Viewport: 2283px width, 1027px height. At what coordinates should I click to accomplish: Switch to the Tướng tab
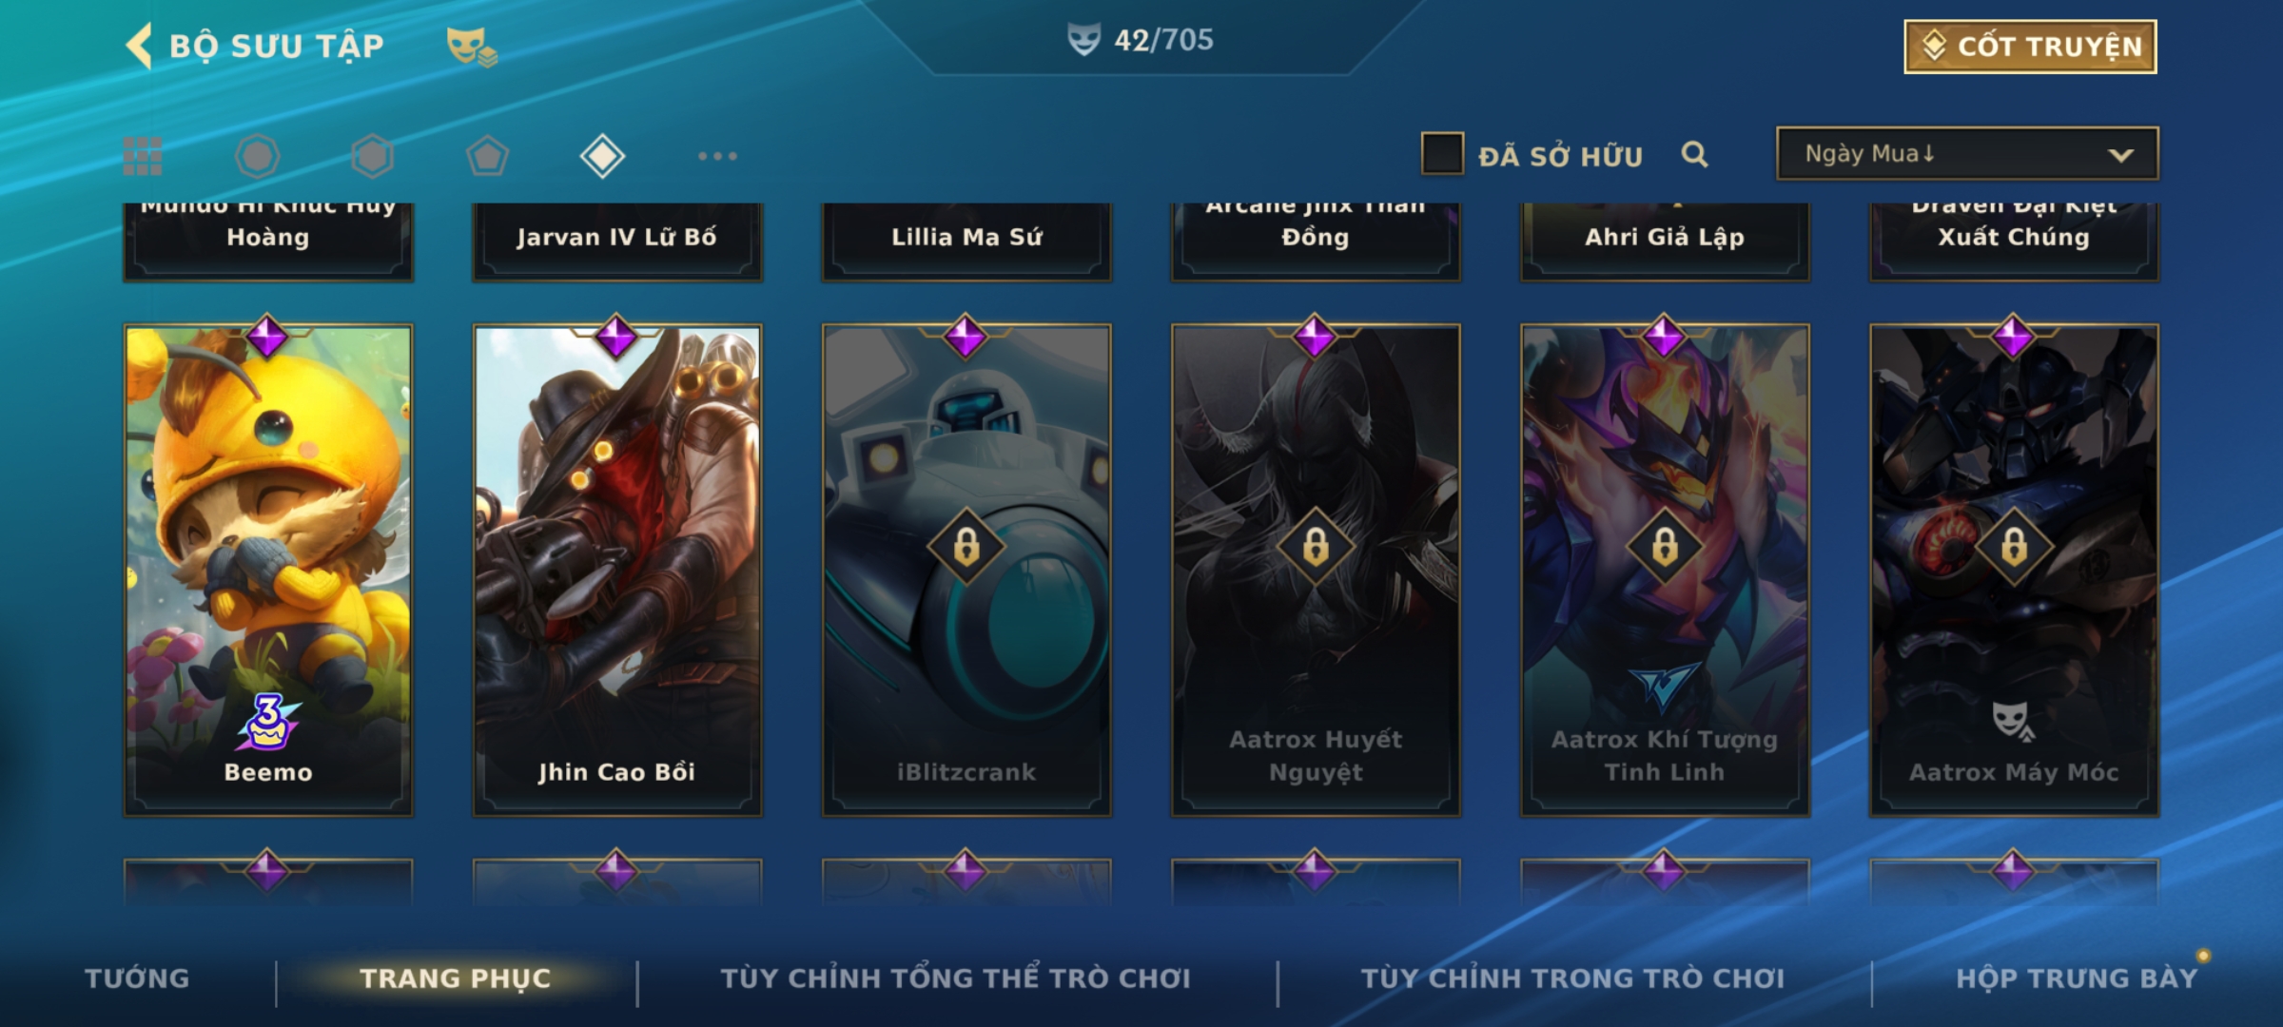(137, 979)
